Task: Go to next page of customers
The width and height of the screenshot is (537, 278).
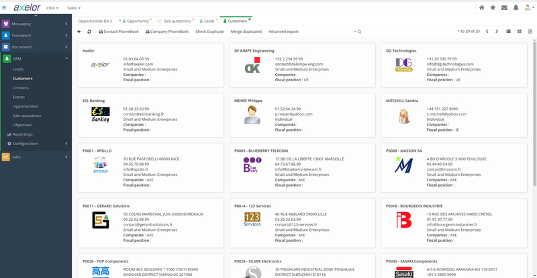Action: point(497,32)
